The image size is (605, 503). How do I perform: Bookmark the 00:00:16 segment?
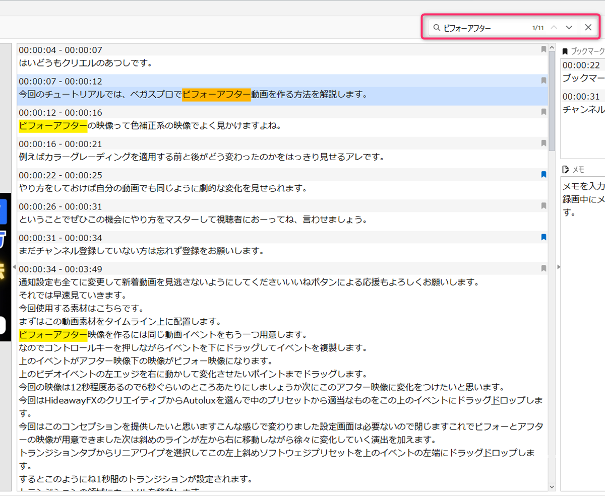click(x=543, y=143)
